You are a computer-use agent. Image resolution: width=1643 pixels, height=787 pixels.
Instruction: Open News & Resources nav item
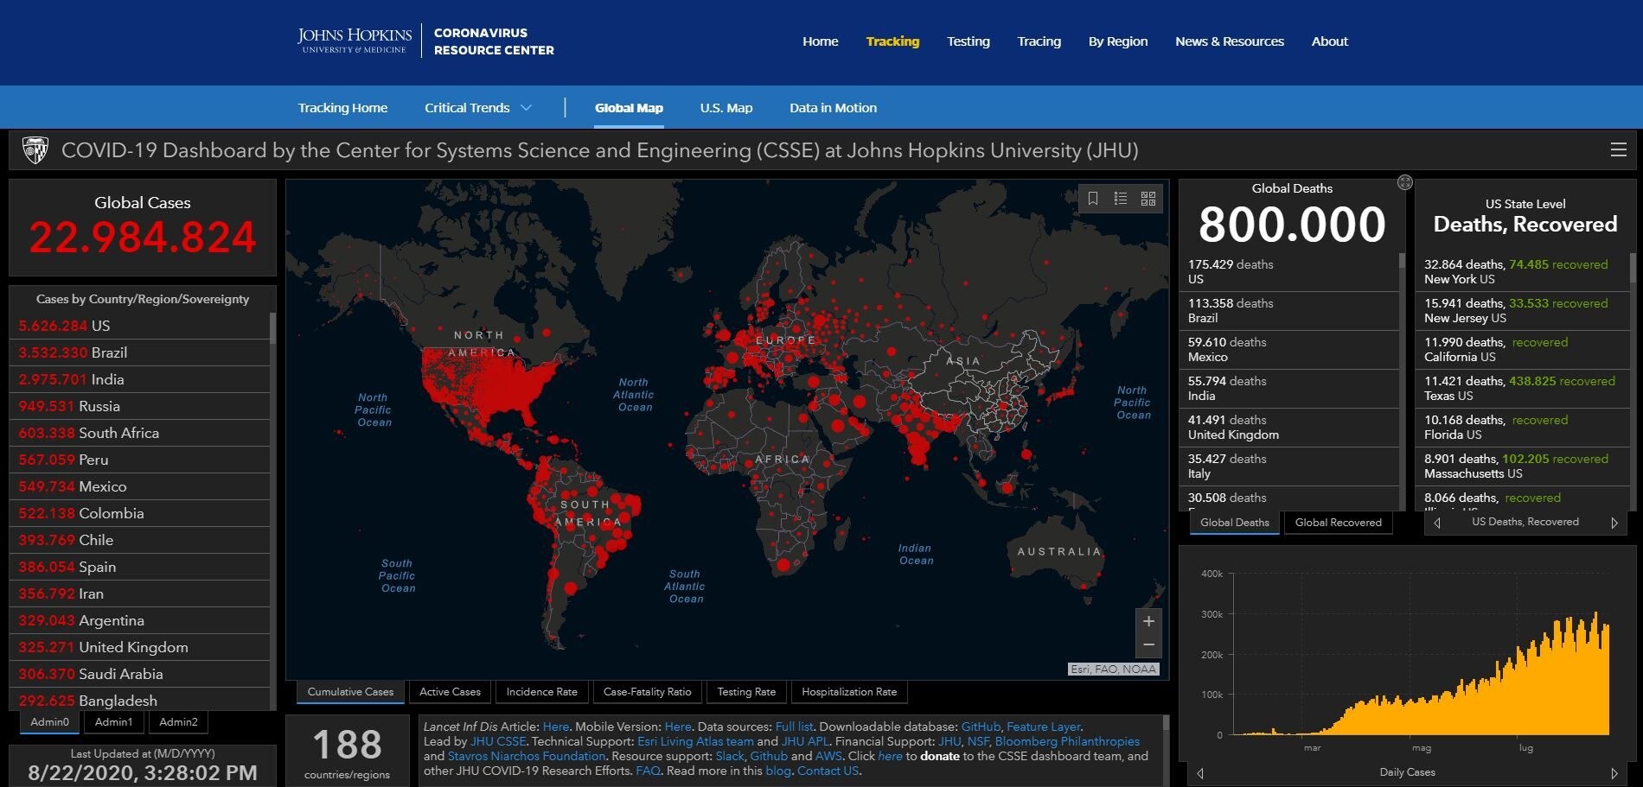tap(1230, 41)
